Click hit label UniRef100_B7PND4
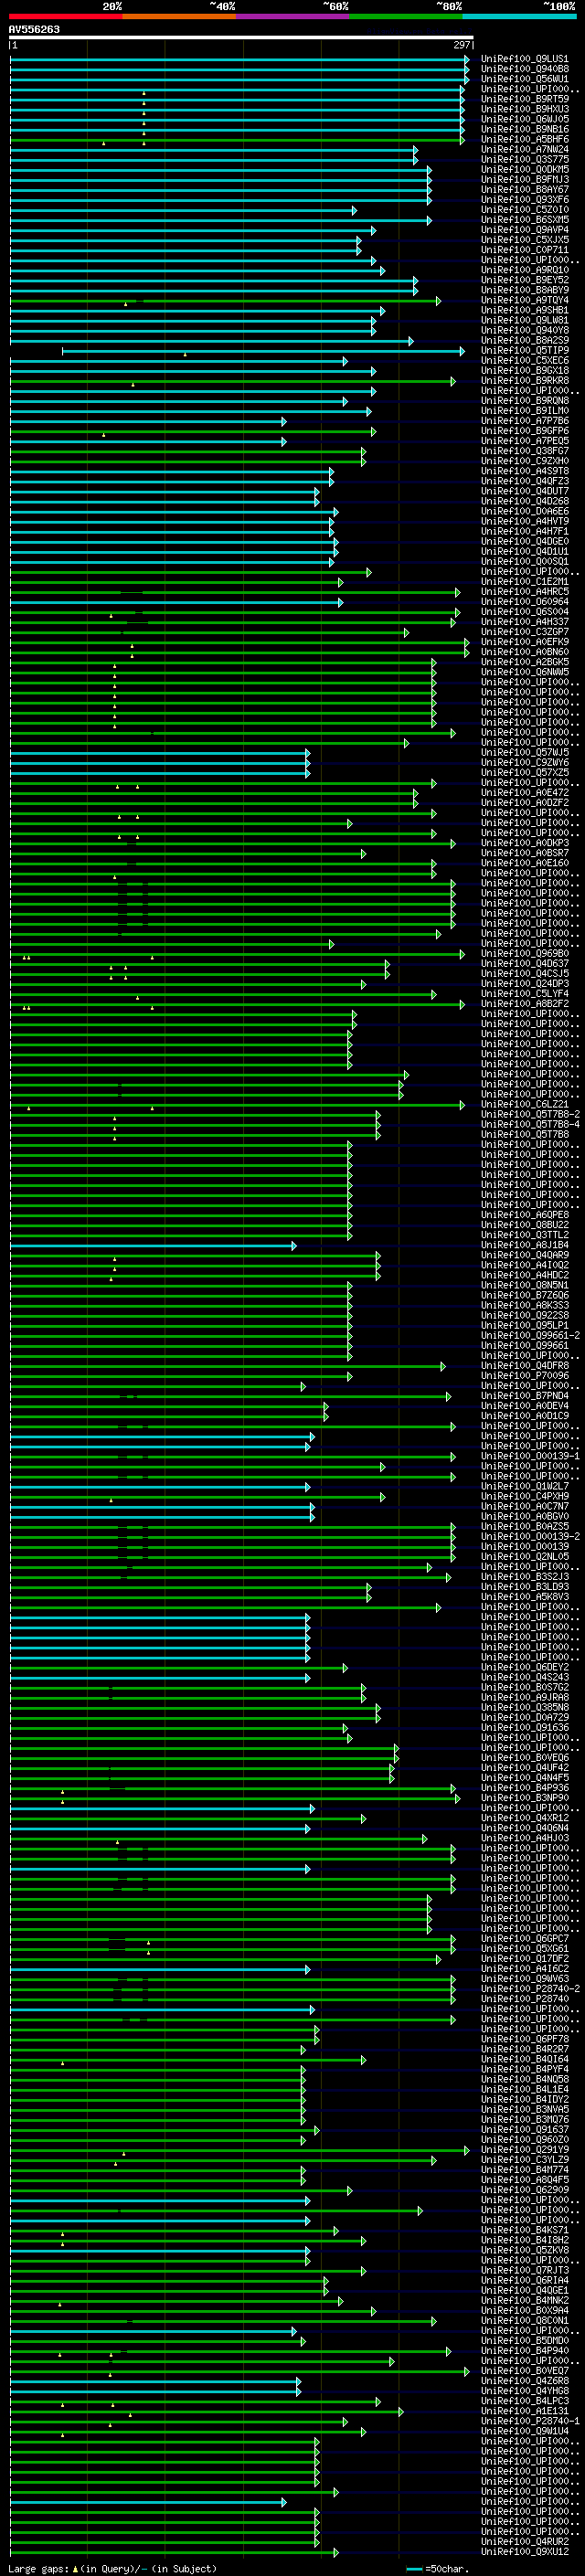 click(x=524, y=1396)
